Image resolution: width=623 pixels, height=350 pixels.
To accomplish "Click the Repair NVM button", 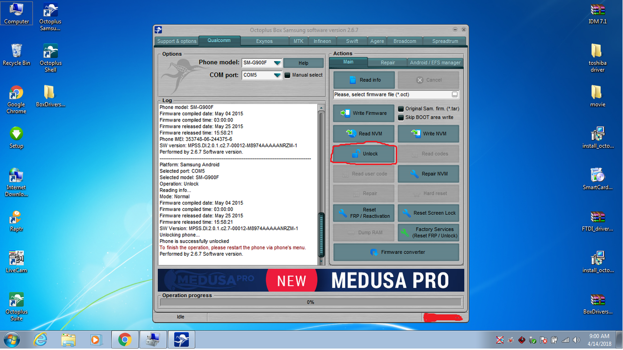I will 428,174.
